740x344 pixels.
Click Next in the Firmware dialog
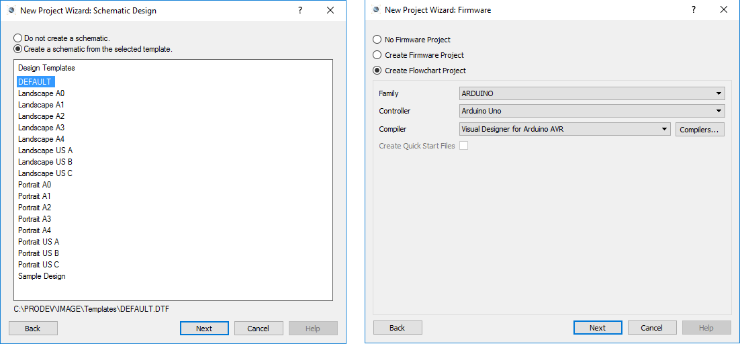click(x=597, y=328)
